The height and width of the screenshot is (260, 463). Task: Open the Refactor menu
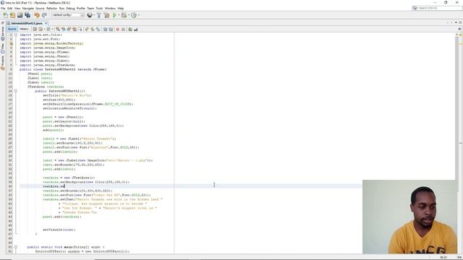(x=51, y=9)
